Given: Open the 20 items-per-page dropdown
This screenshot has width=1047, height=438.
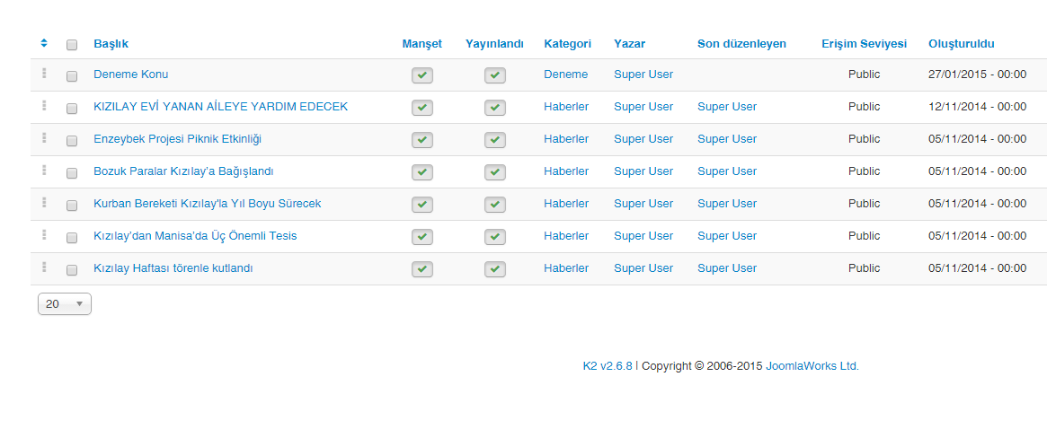Looking at the screenshot, I should [64, 304].
